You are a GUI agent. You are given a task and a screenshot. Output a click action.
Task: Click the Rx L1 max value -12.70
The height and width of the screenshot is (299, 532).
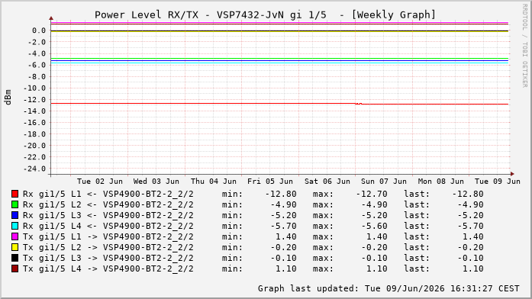tap(372, 195)
